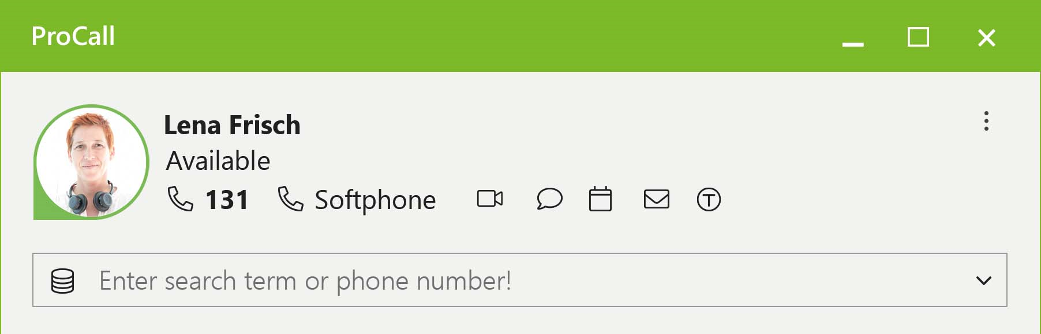Open the calendar icon

[600, 199]
